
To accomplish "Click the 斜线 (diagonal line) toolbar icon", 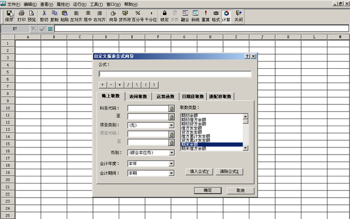I will [x=195, y=16].
